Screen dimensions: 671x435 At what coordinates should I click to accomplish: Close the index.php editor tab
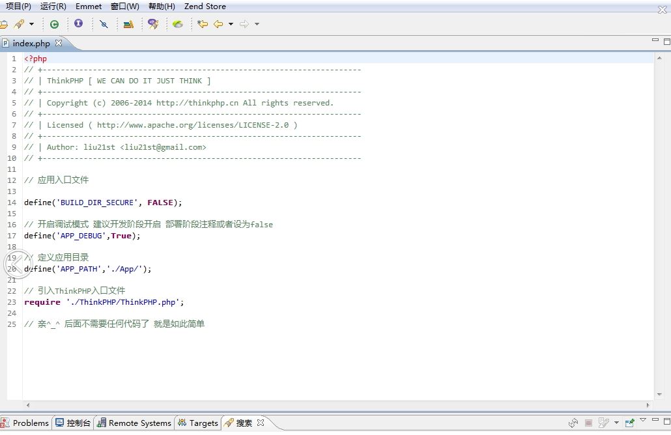(59, 43)
